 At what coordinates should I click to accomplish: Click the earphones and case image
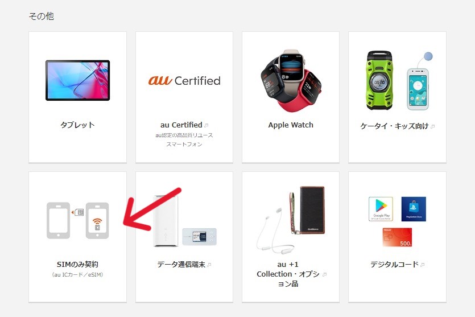(291, 220)
